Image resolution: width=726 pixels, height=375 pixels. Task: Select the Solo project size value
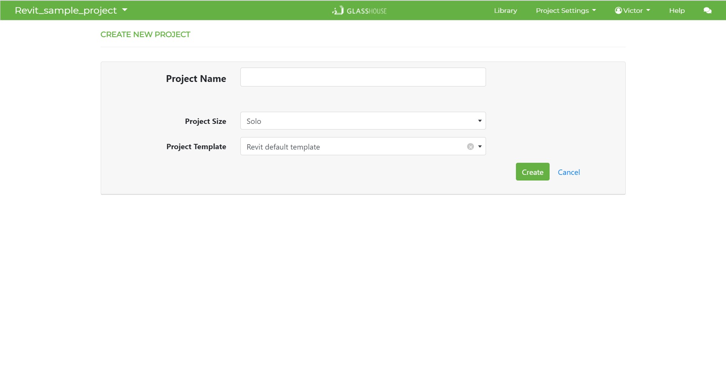(254, 121)
